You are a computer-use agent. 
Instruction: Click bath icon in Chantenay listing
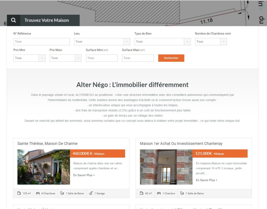click(x=182, y=193)
